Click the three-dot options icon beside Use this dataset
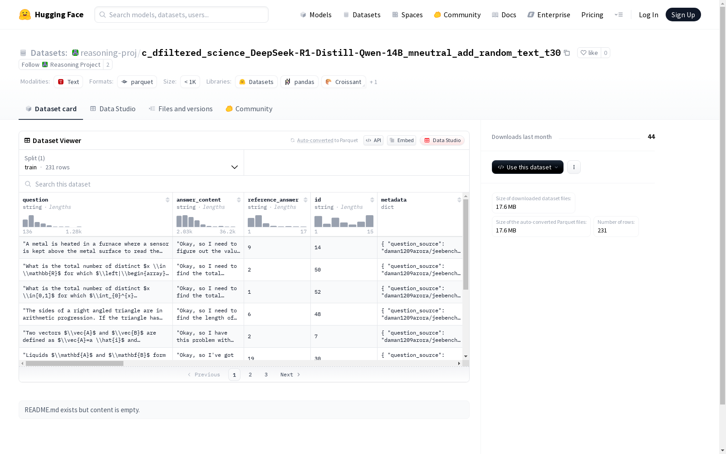This screenshot has width=726, height=454. pyautogui.click(x=574, y=167)
